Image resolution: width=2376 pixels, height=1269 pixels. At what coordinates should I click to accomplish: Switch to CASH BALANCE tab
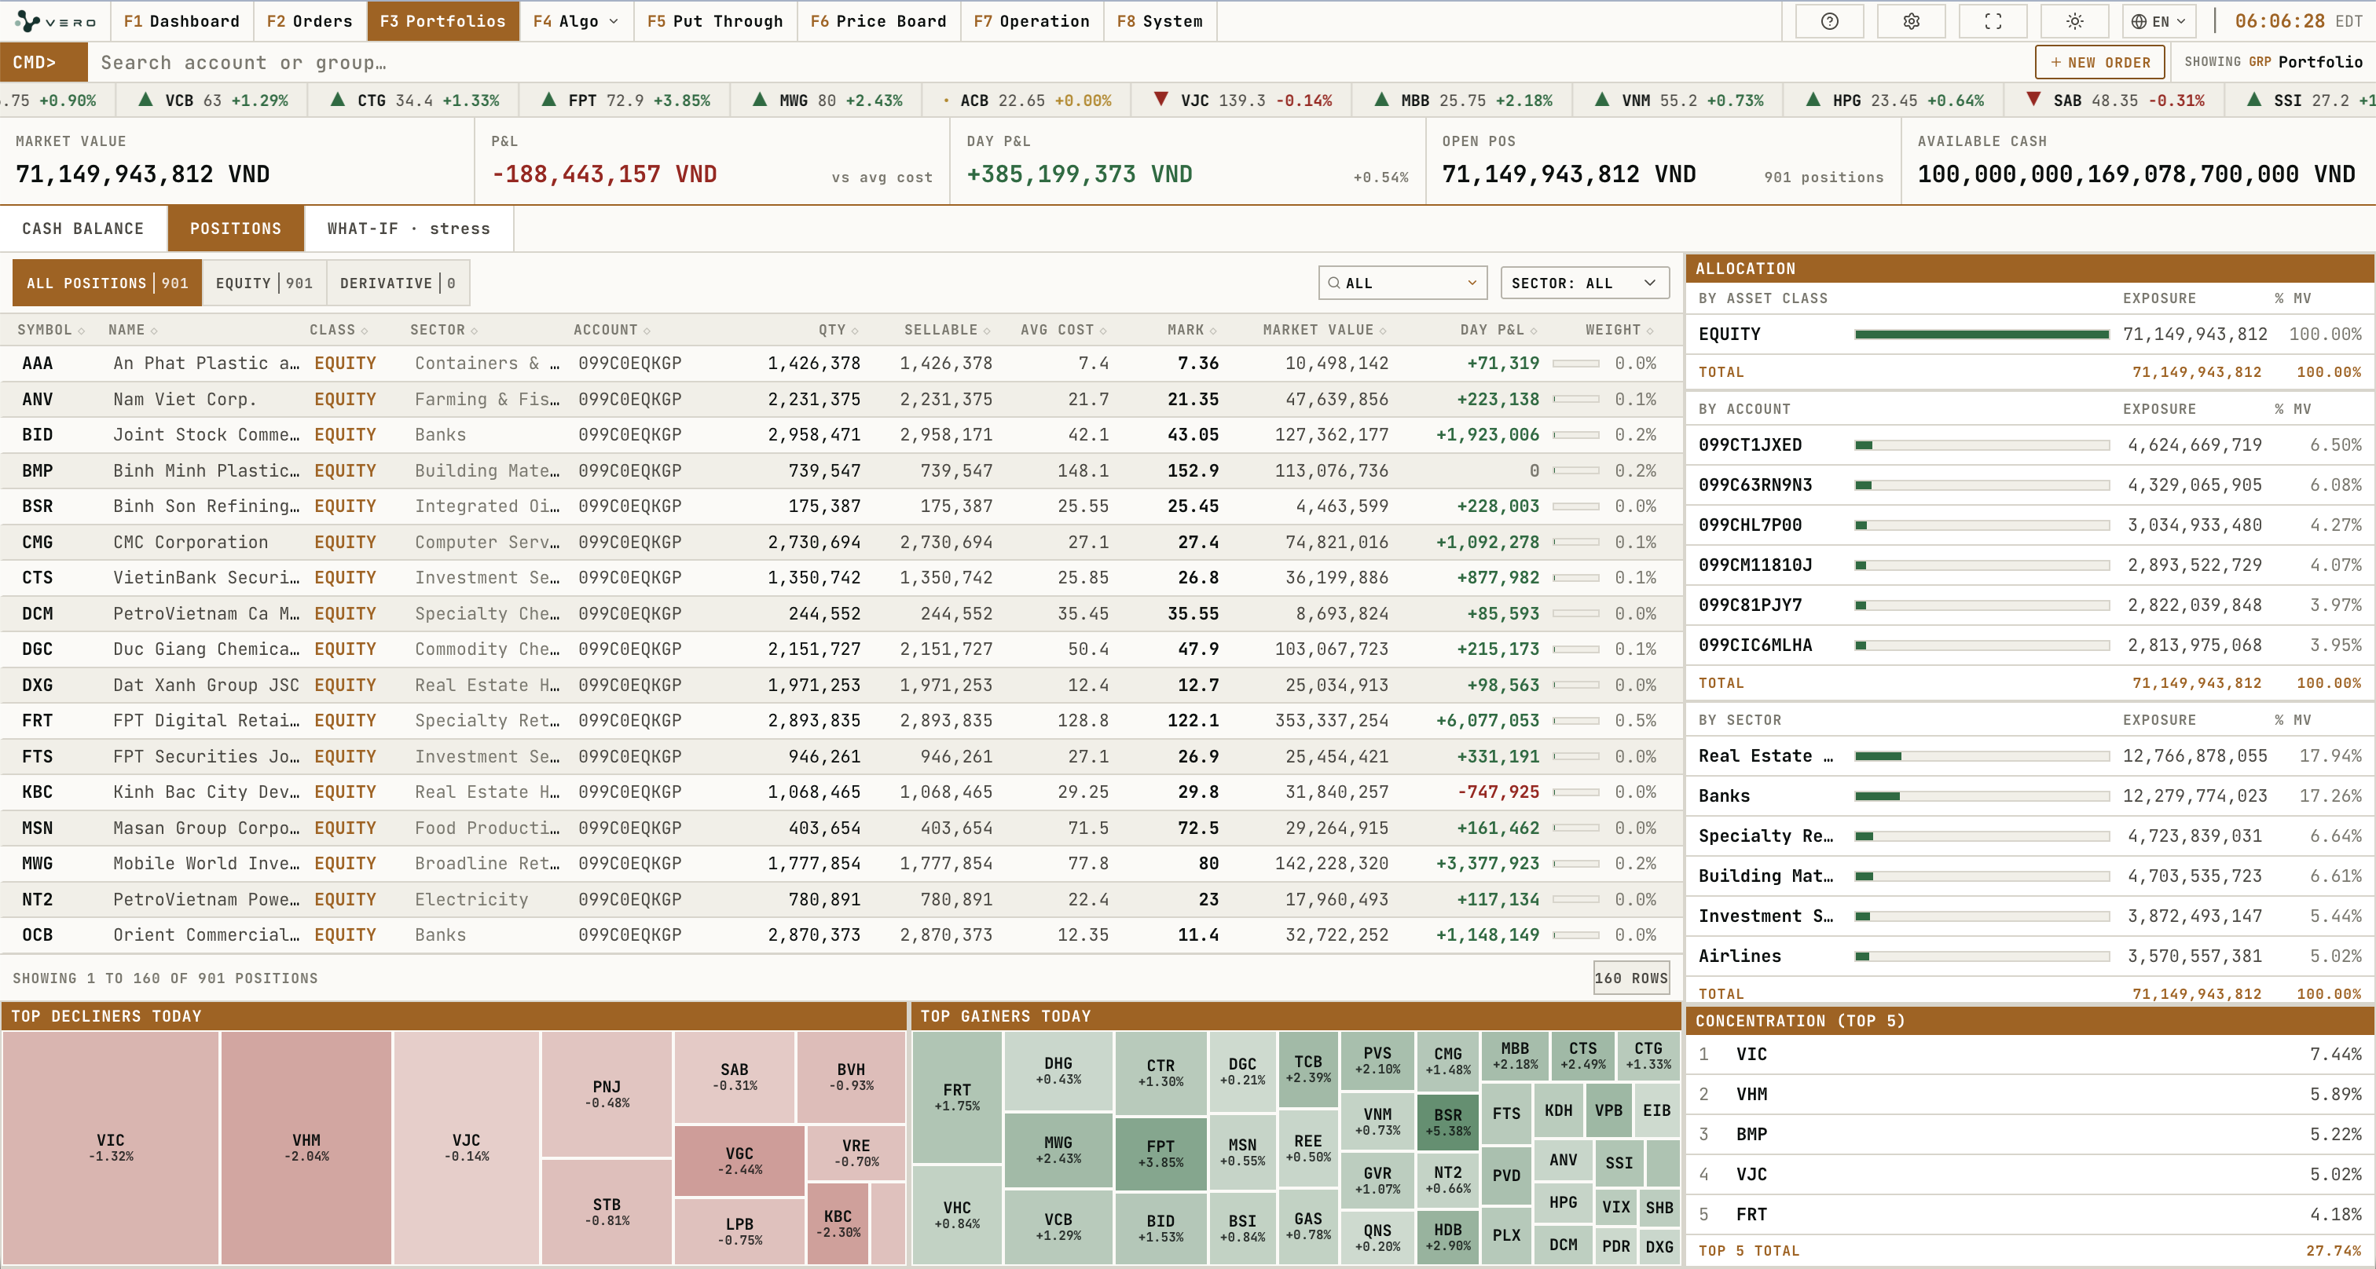tap(83, 229)
